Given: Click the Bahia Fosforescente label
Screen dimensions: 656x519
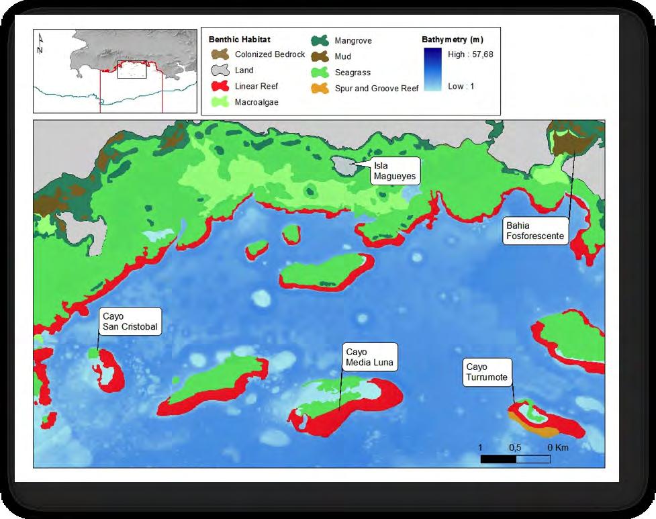Looking at the screenshot, I should 535,230.
